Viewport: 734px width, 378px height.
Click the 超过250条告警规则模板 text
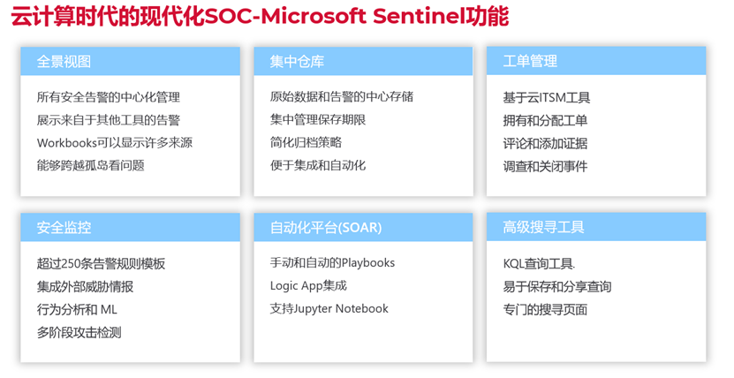101,263
